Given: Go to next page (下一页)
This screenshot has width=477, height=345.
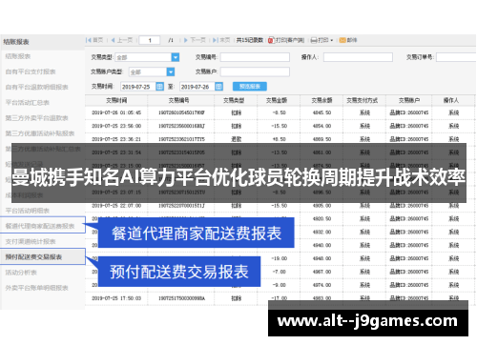Looking at the screenshot, I should 195,40.
